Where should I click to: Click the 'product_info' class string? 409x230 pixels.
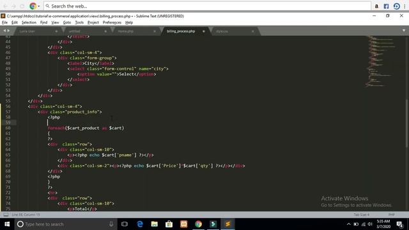click(x=84, y=112)
